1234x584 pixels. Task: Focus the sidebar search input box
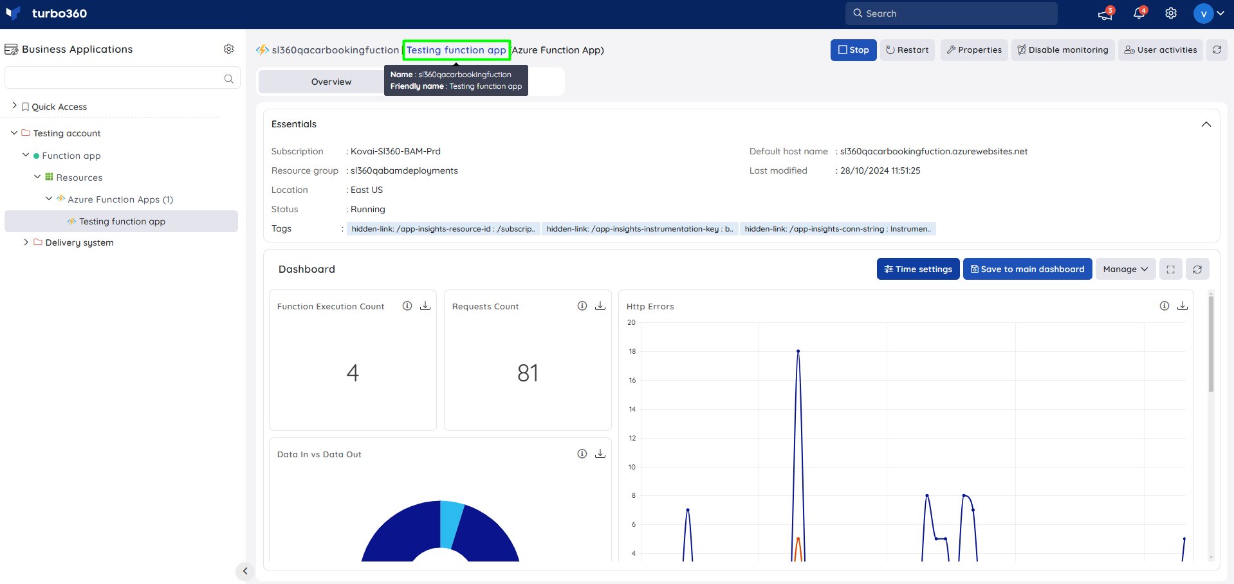click(x=122, y=78)
